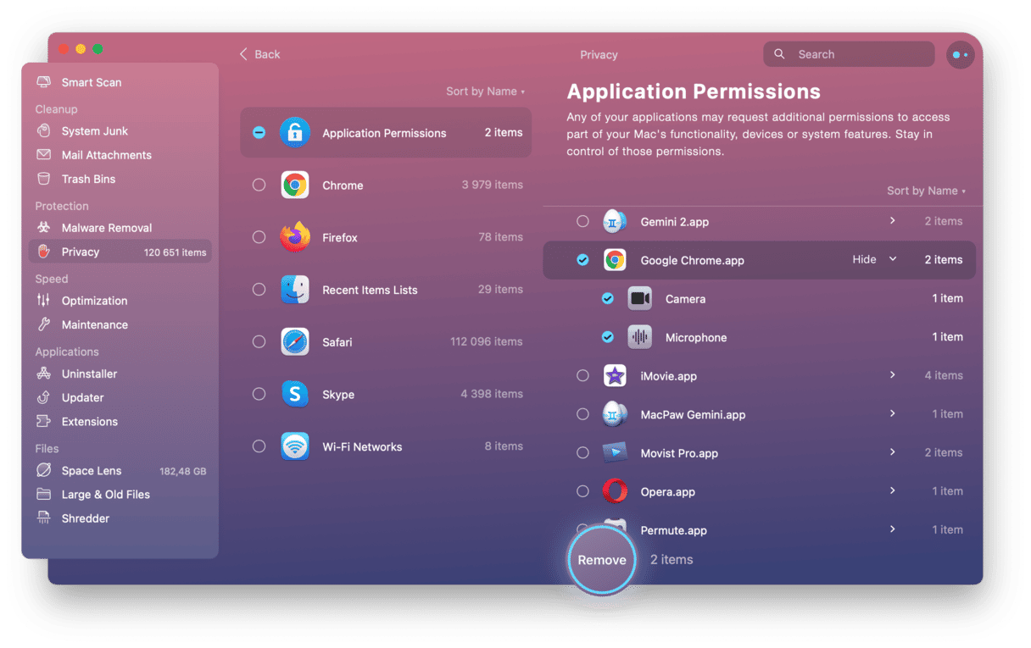The image size is (1031, 648).
Task: Expand Permute.app permissions chevron
Action: pyautogui.click(x=893, y=529)
